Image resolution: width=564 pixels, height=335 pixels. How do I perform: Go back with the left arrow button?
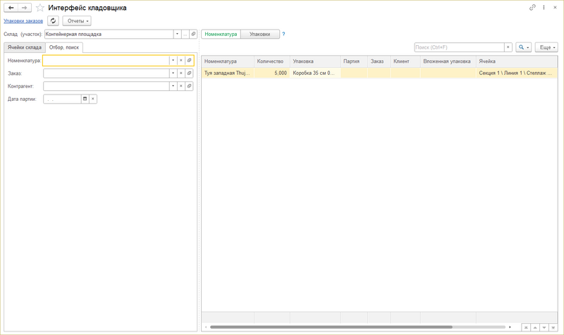click(11, 8)
